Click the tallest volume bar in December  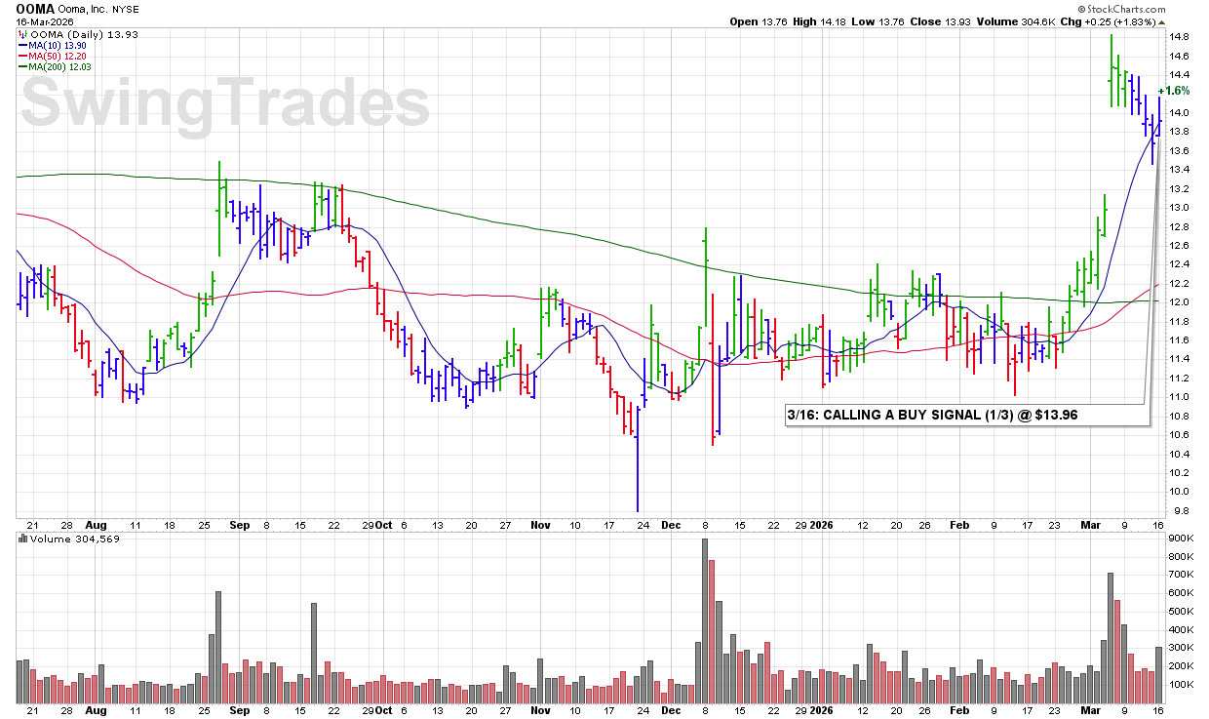[705, 620]
